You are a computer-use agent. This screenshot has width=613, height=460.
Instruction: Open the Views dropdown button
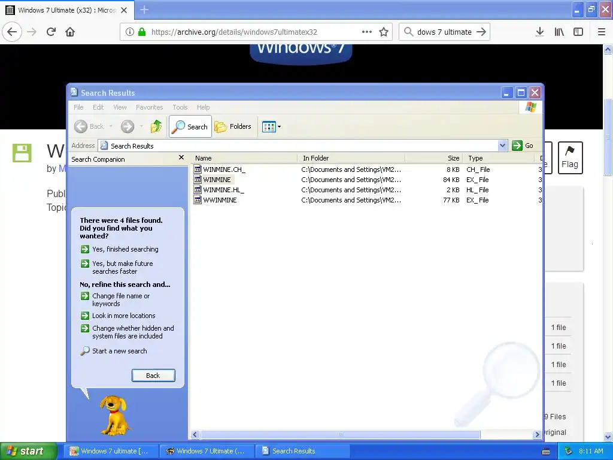[x=271, y=126]
